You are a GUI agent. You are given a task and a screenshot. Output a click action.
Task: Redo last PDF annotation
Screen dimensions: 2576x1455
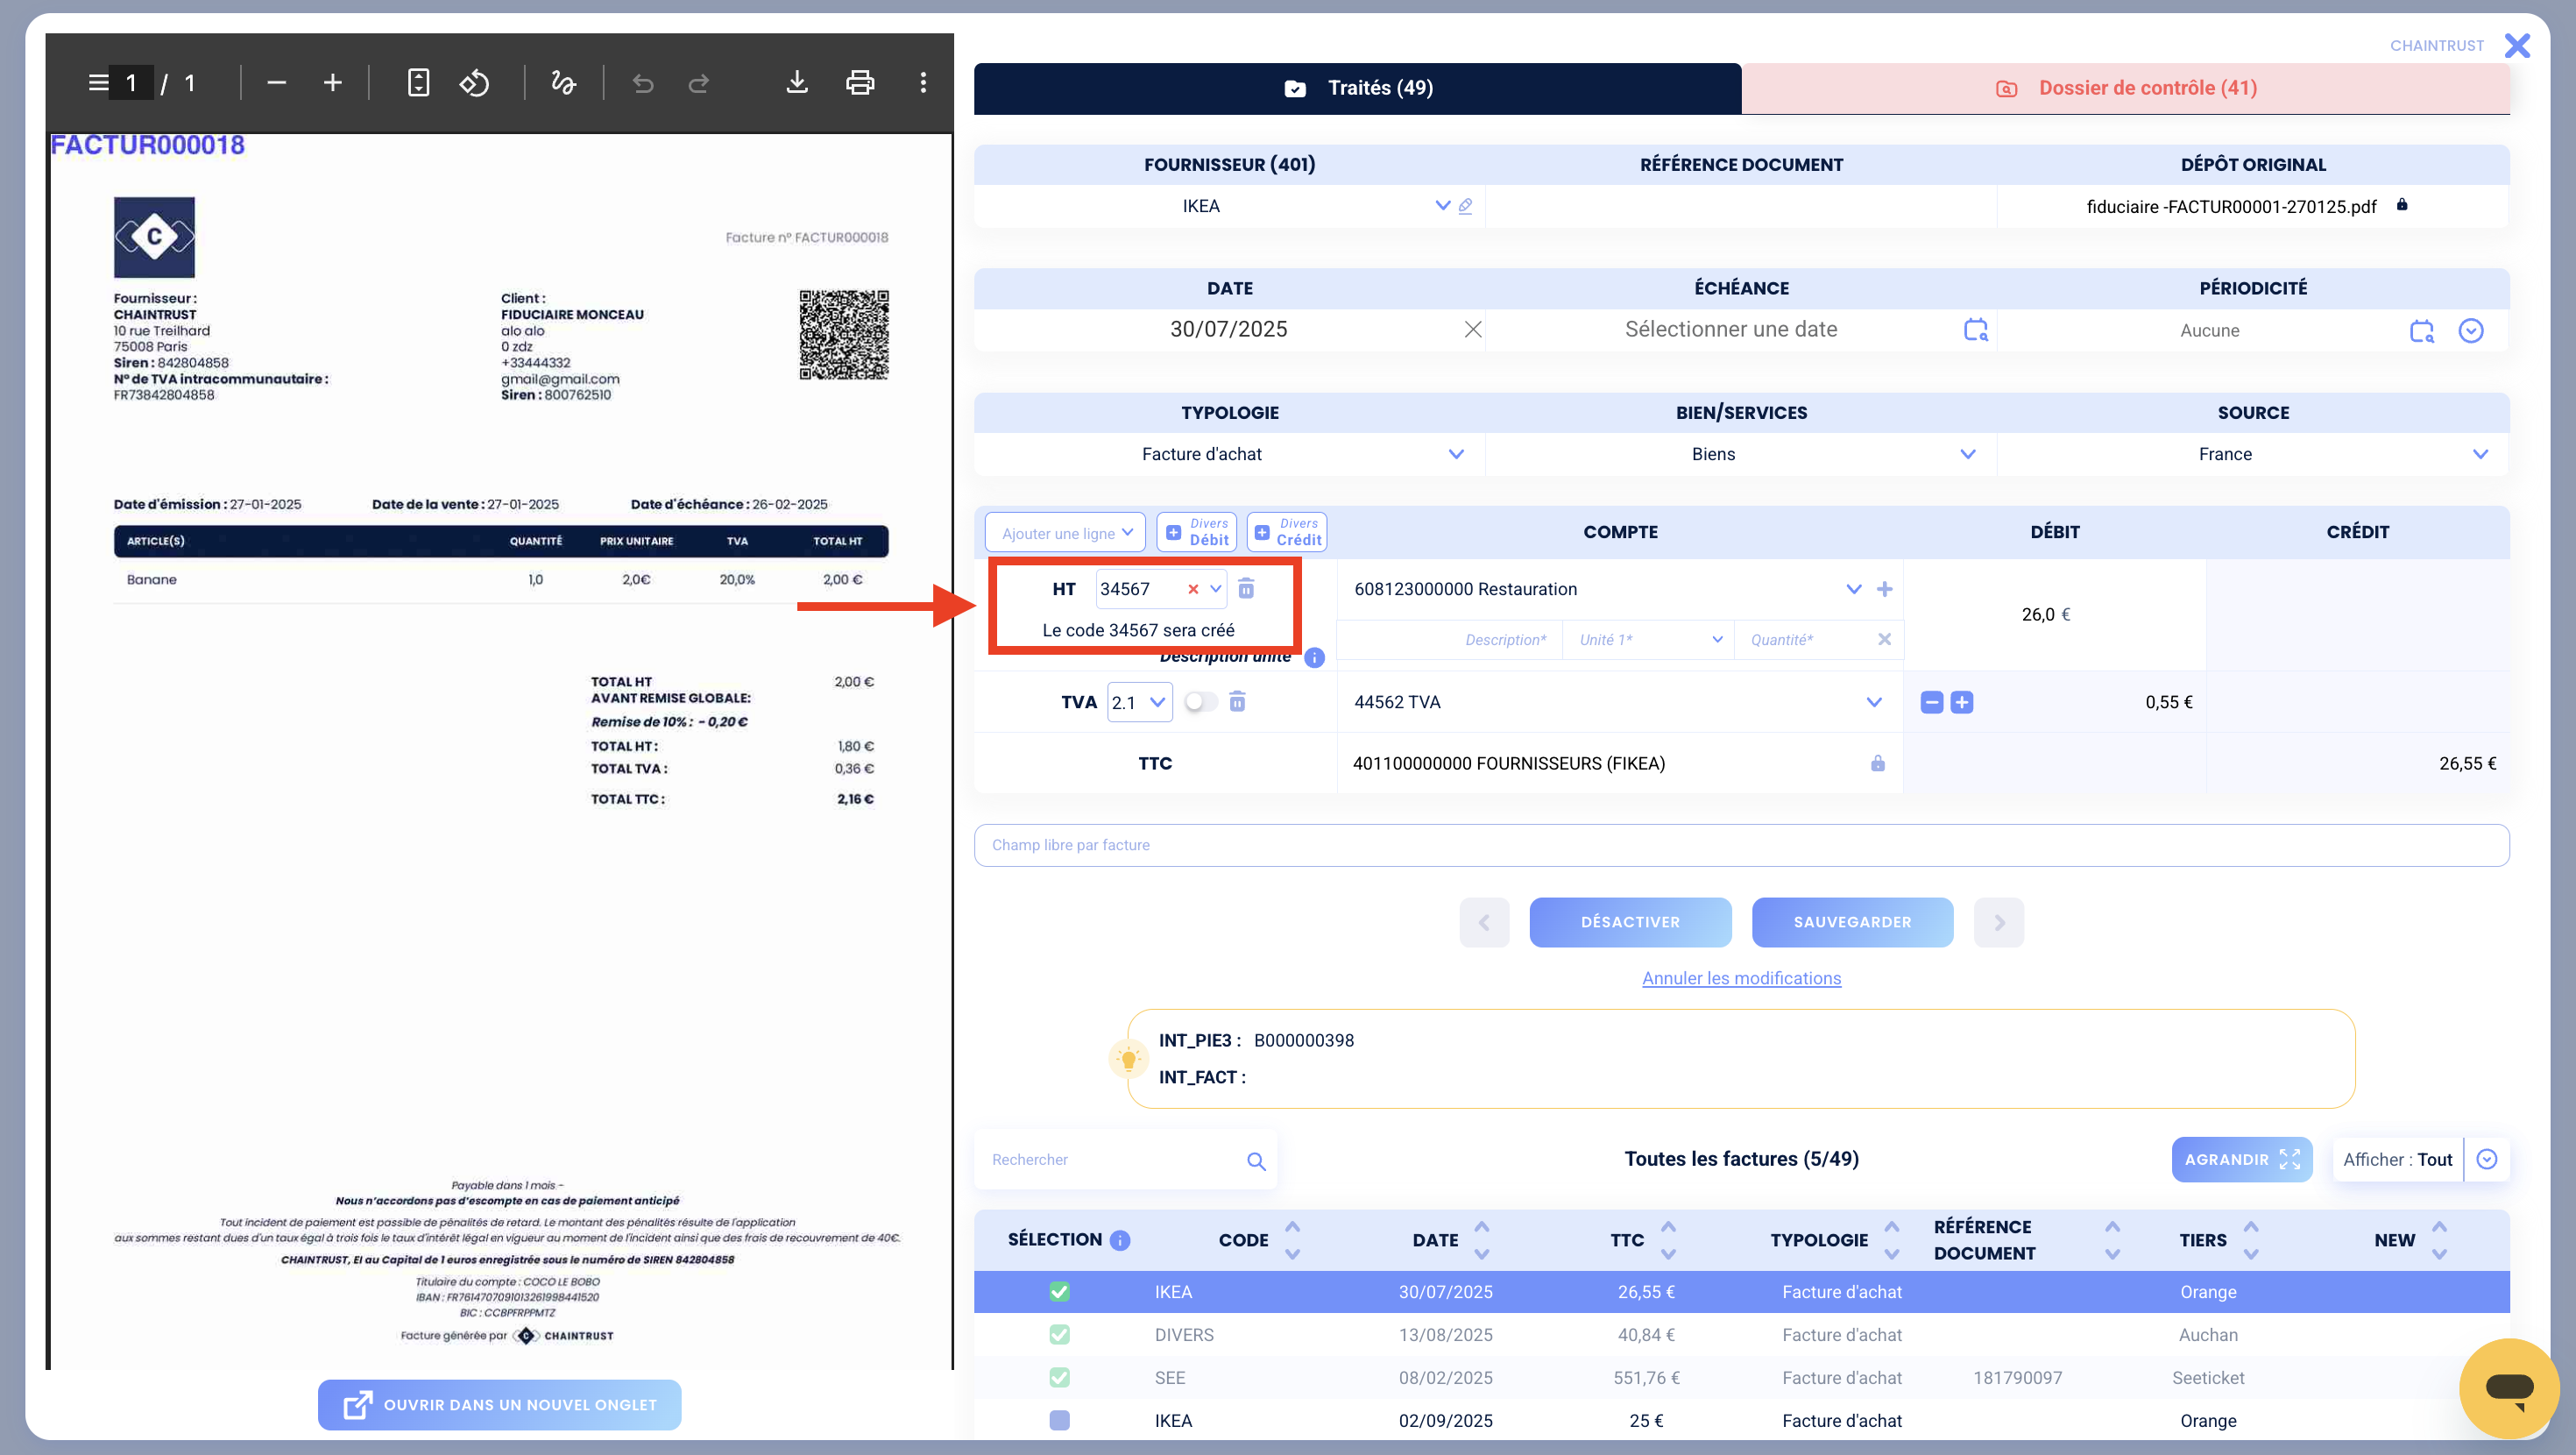click(x=699, y=83)
